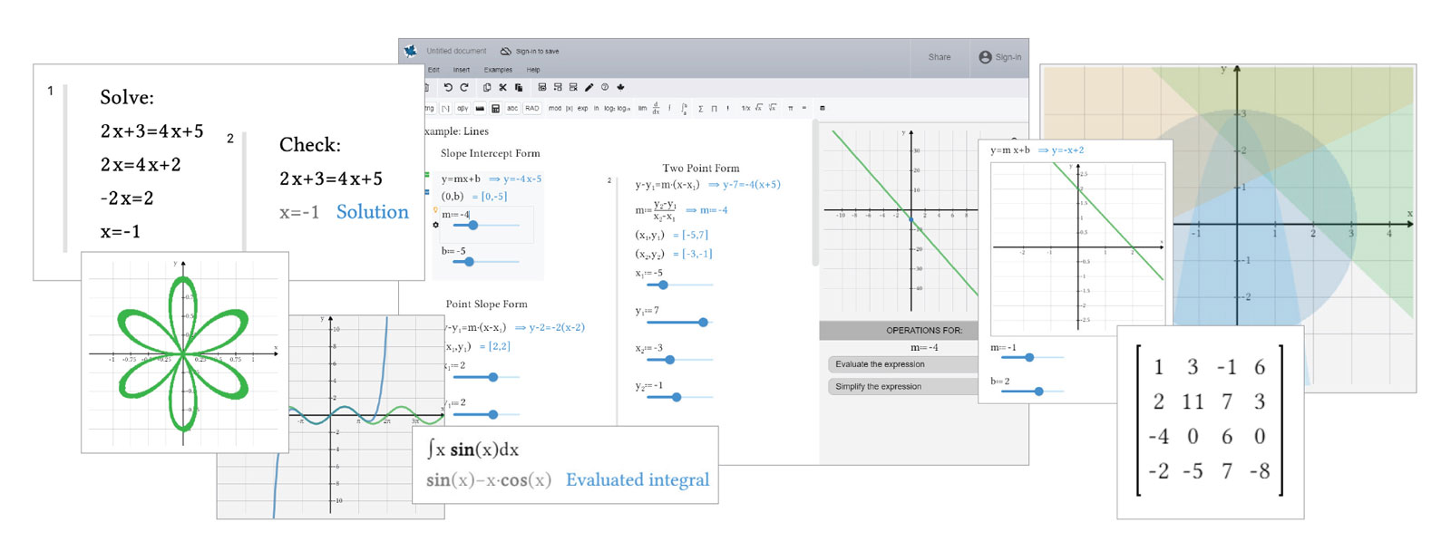Insert the Sigma summation symbol

point(700,109)
